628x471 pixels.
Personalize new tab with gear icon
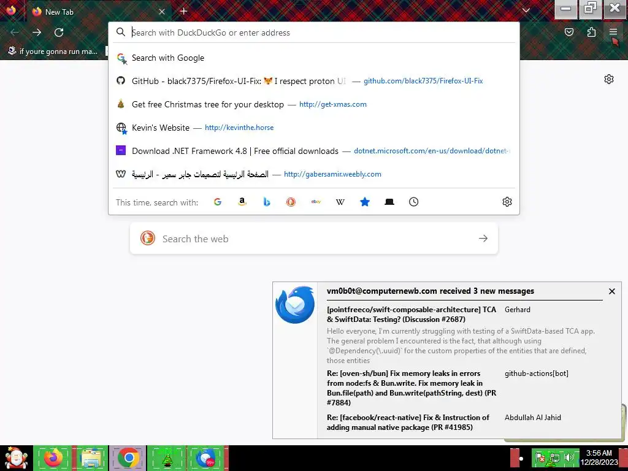(609, 79)
